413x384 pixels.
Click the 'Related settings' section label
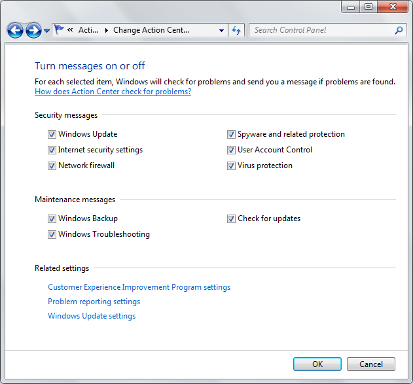[x=62, y=268]
